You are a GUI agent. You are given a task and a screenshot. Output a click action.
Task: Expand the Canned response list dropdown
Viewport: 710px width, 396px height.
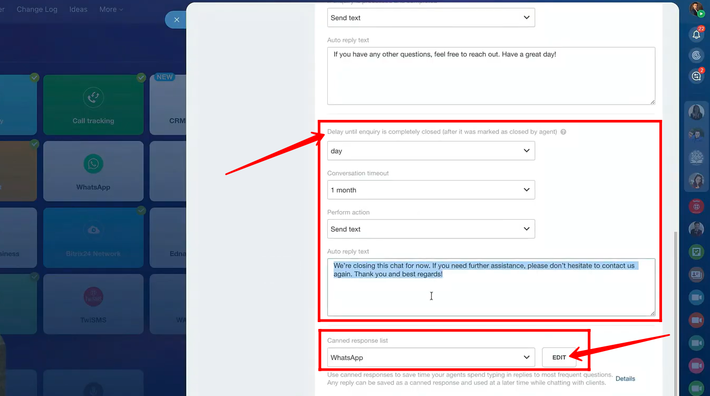click(431, 357)
